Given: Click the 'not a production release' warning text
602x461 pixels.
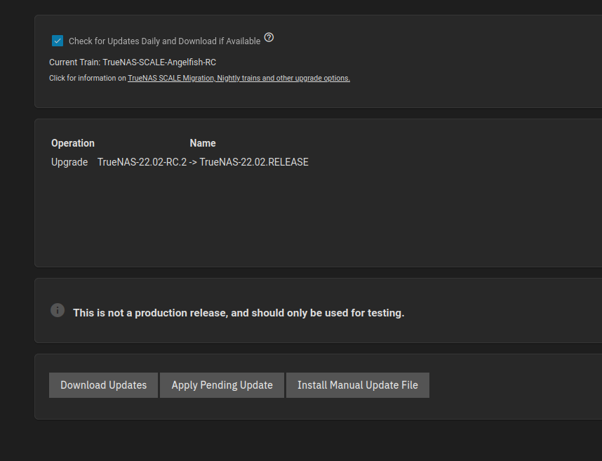Looking at the screenshot, I should 239,313.
